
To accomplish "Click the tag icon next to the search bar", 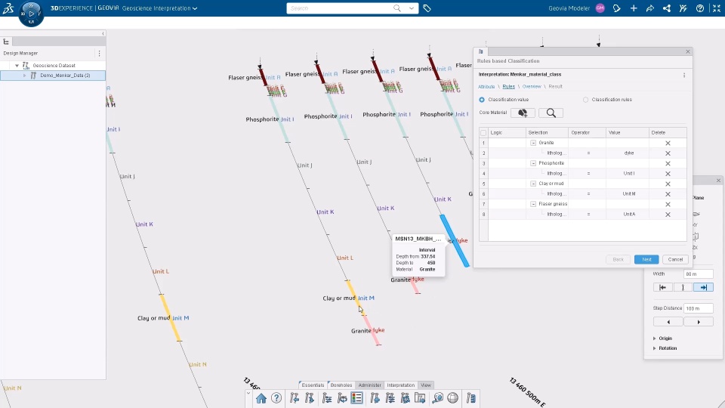I will pyautogui.click(x=427, y=8).
